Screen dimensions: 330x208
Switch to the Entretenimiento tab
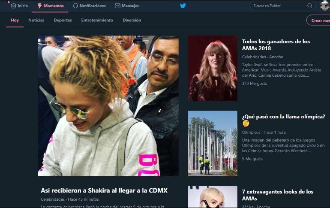point(97,20)
